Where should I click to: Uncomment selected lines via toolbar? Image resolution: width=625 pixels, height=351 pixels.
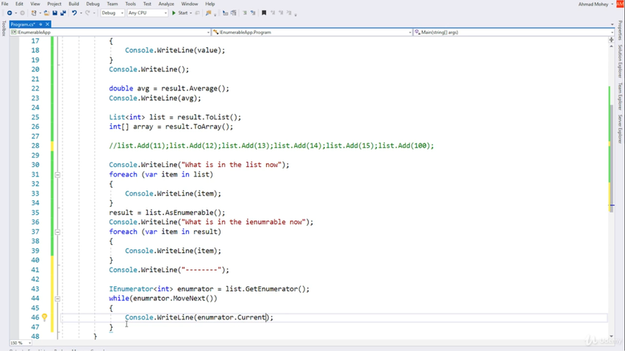(x=253, y=13)
